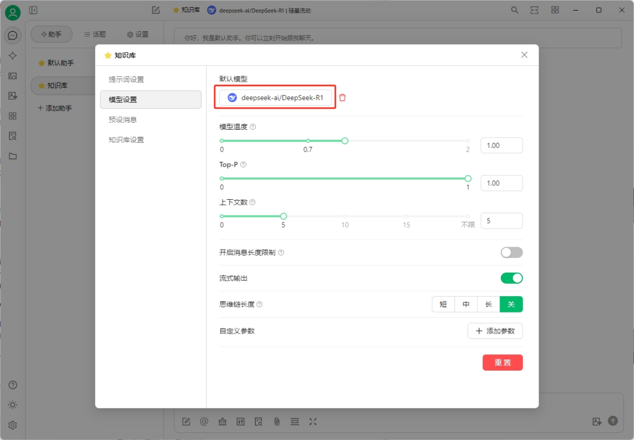Click the expand input box icon
Viewport: 634px width, 440px height.
click(313, 422)
